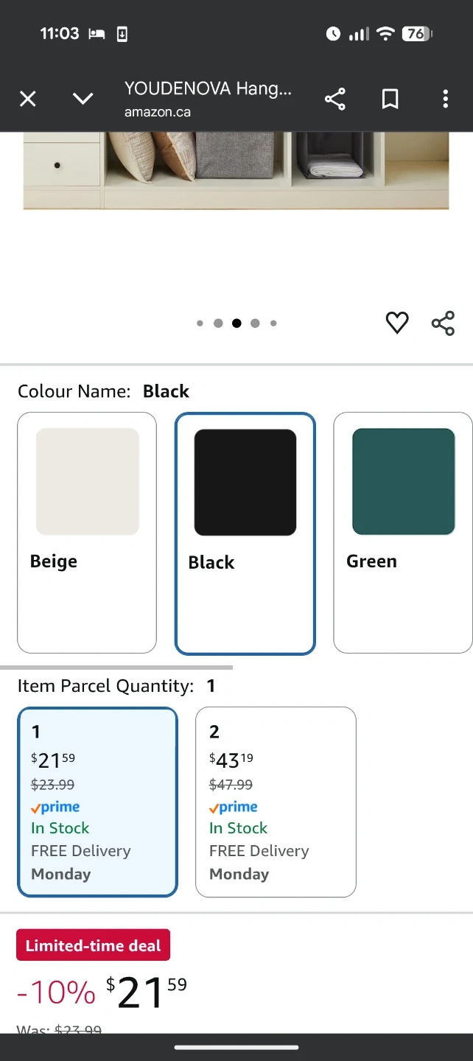This screenshot has height=1061, width=473.
Task: Choose the Black colour swatch
Action: tap(245, 533)
